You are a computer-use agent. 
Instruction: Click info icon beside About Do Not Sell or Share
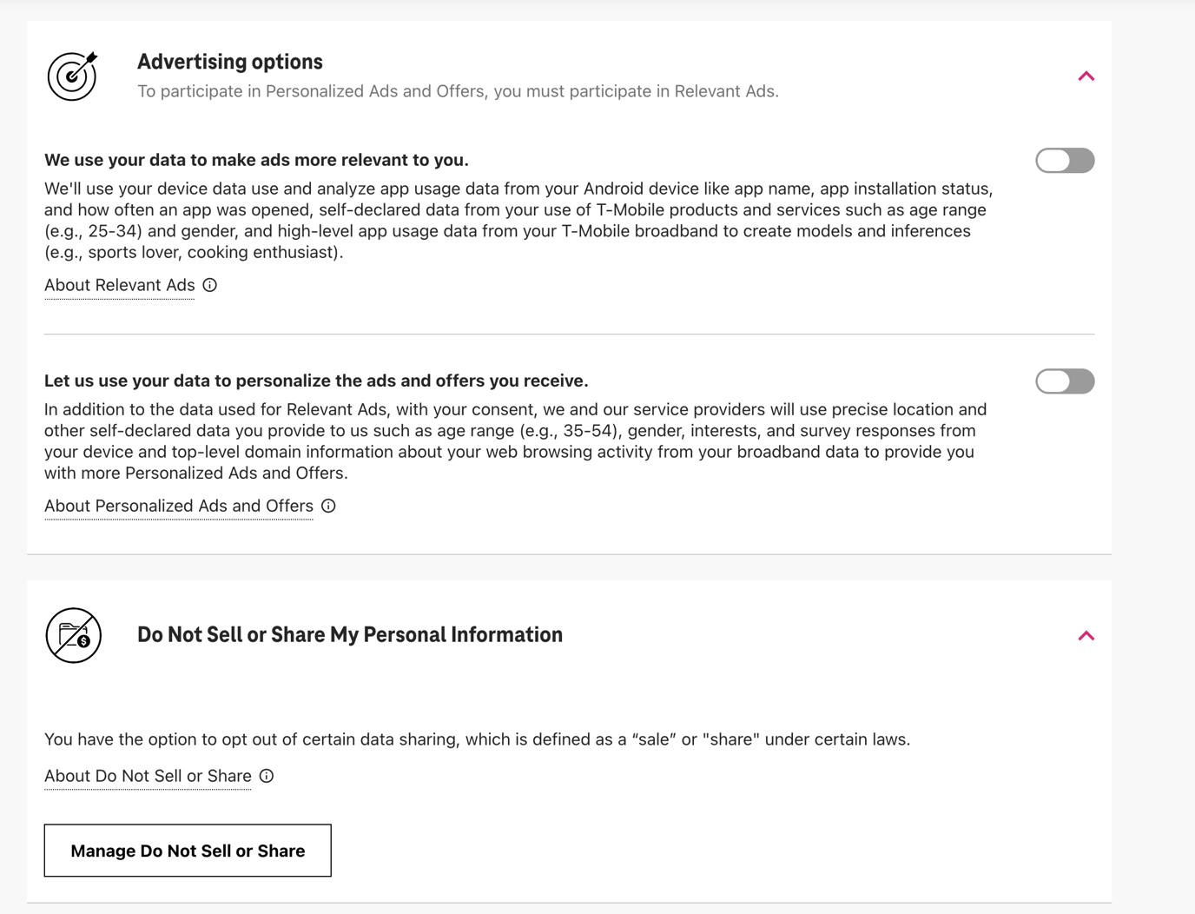(267, 776)
